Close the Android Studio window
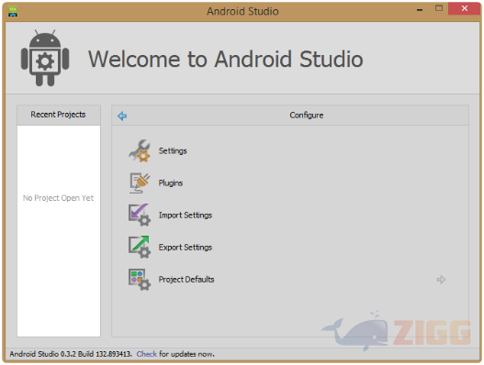Screen dimensions: 484x365 point(464,8)
